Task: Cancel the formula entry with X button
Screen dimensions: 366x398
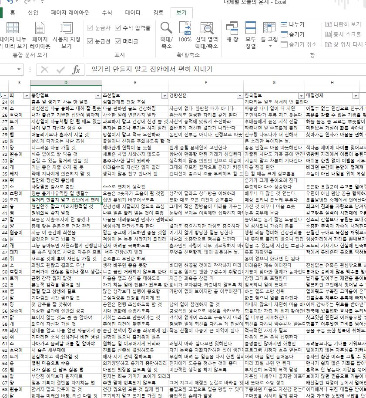Action: (x=45, y=70)
